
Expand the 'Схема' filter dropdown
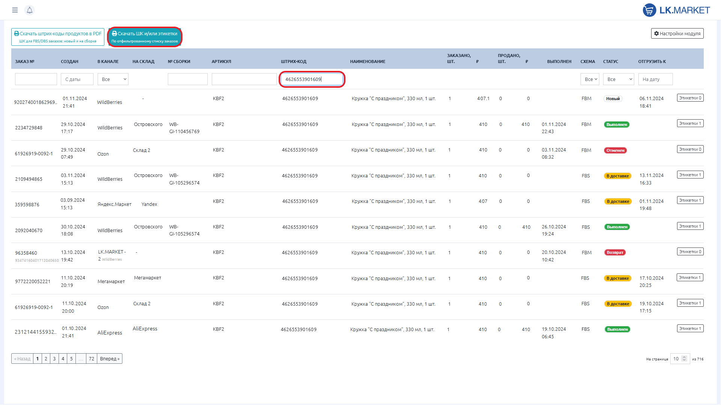tap(590, 79)
